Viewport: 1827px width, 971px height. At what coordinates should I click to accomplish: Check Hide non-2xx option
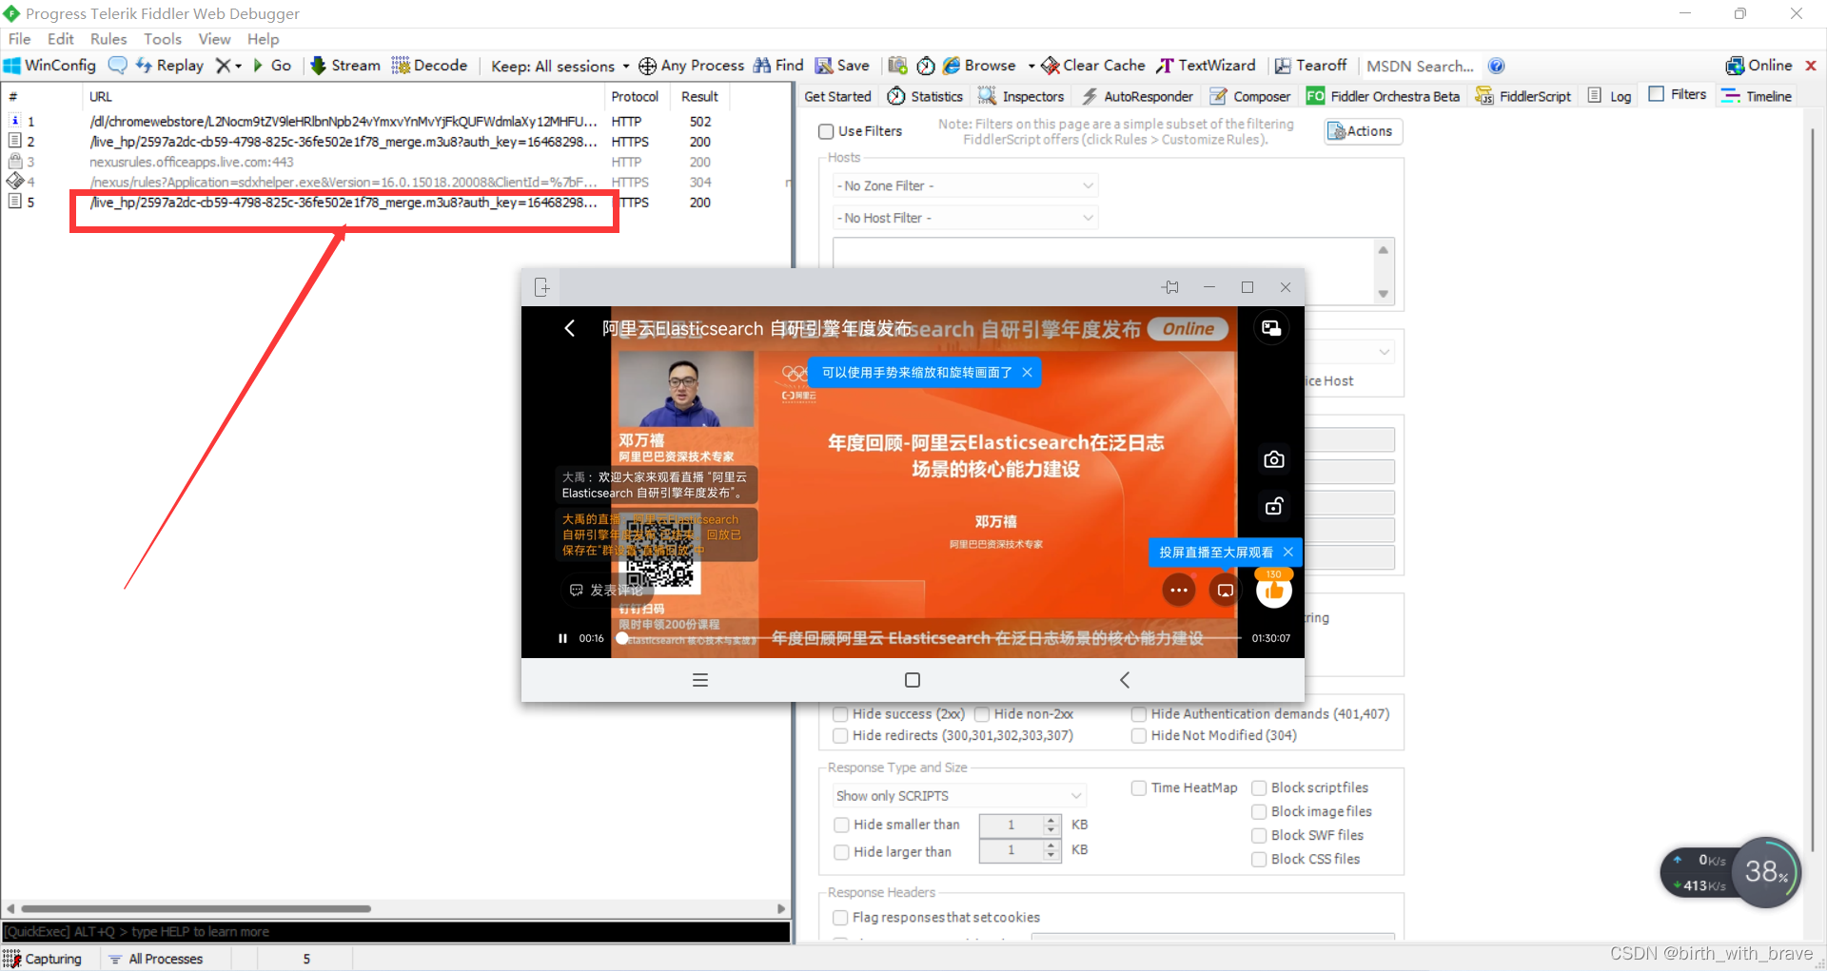click(982, 714)
